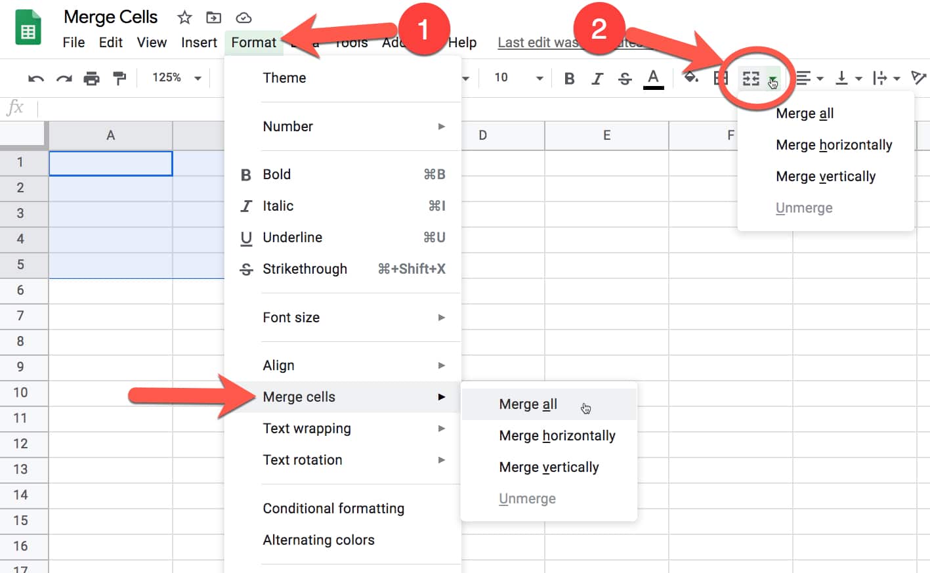This screenshot has width=930, height=573.
Task: Expand the Text rotation submenu
Action: 343,460
